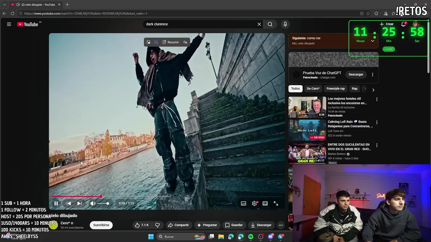This screenshot has height=242, width=431.
Task: Open more actions ellipsis below video
Action: click(x=281, y=225)
